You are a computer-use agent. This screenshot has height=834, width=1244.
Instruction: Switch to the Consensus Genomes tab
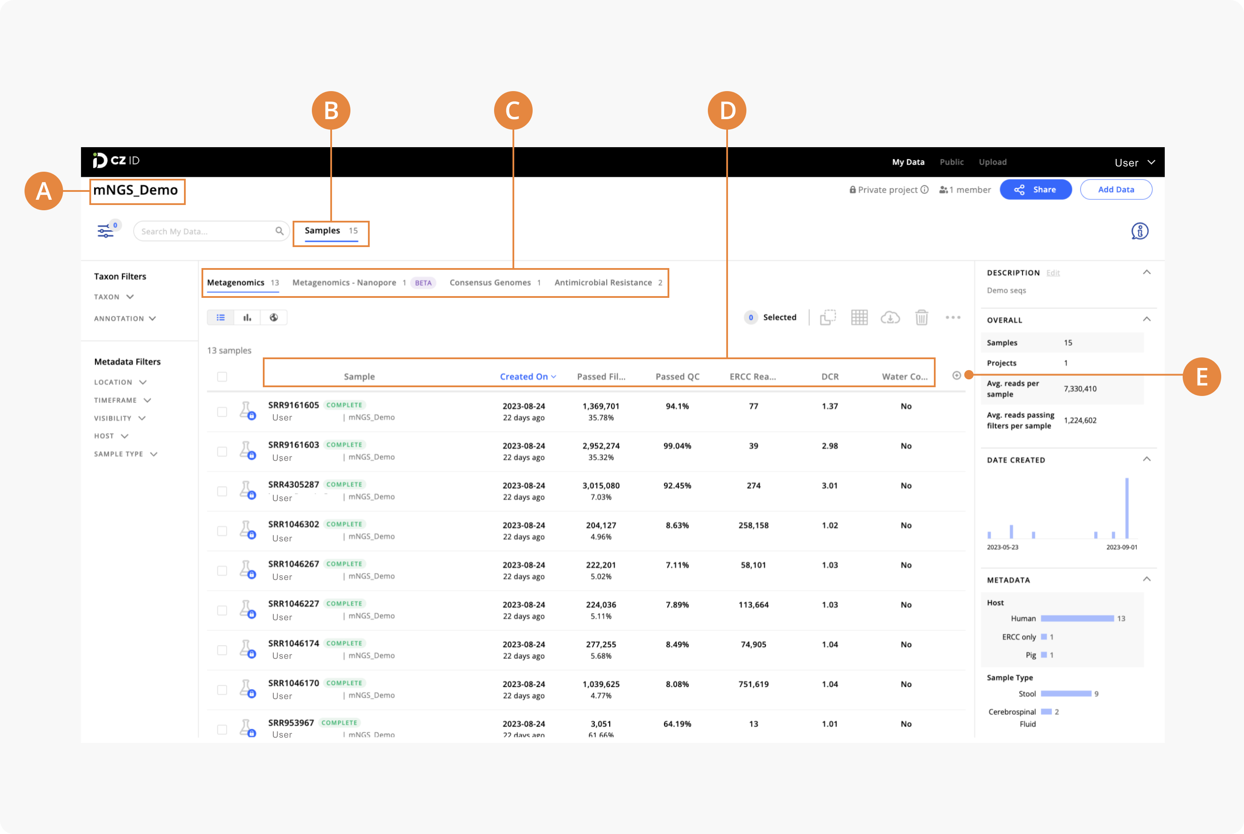pos(490,283)
